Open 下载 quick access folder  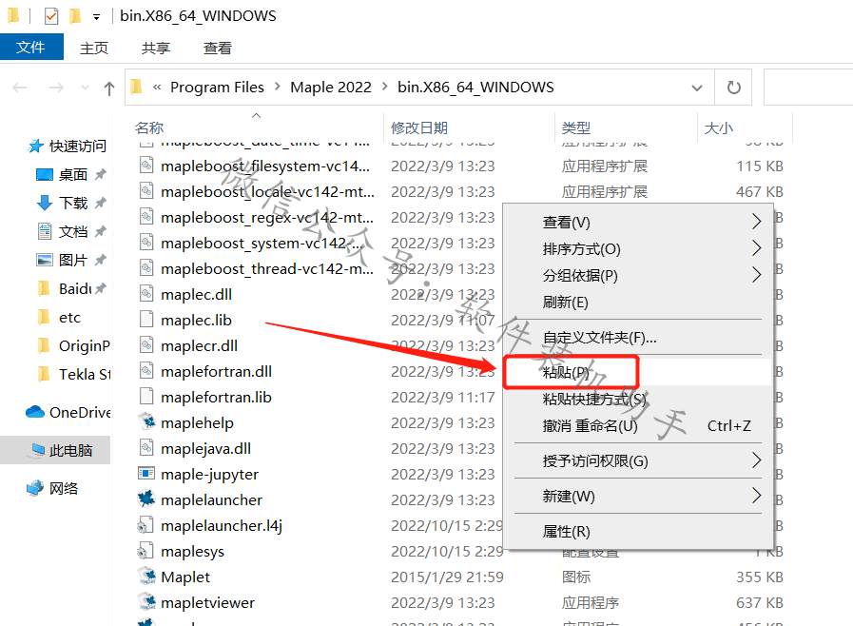click(62, 203)
